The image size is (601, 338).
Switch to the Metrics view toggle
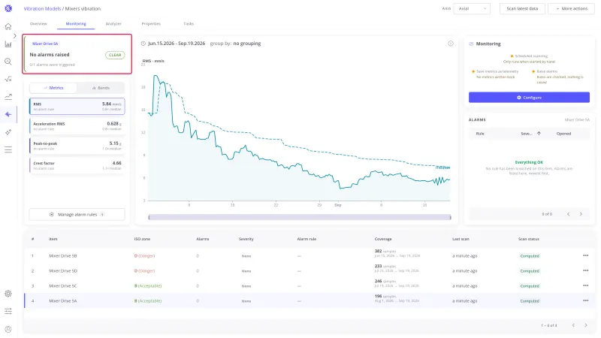point(53,88)
